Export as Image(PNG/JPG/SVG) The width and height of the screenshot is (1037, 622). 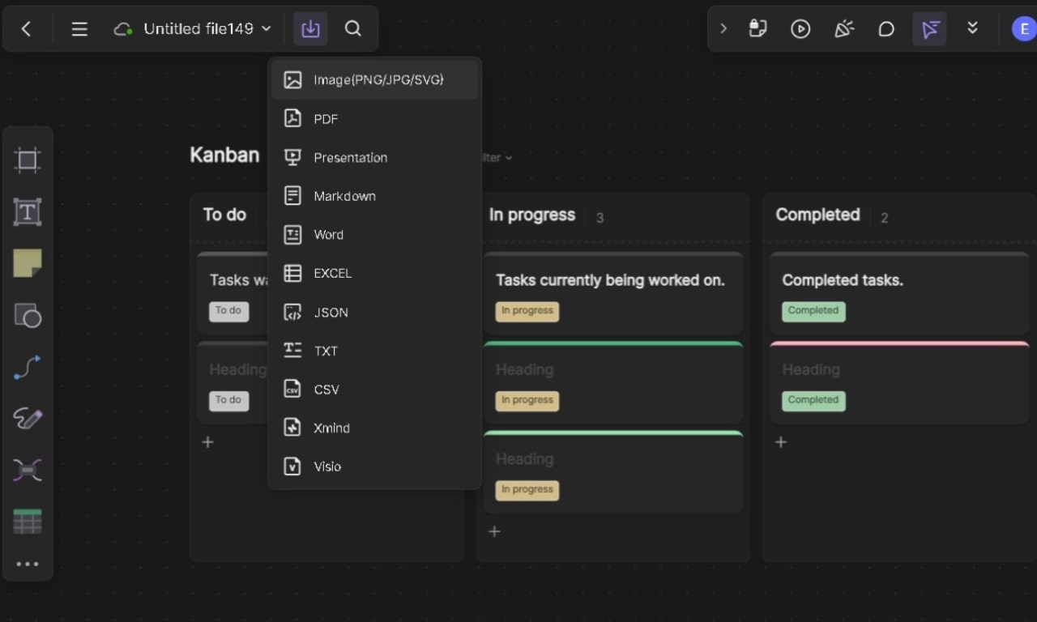click(374, 79)
